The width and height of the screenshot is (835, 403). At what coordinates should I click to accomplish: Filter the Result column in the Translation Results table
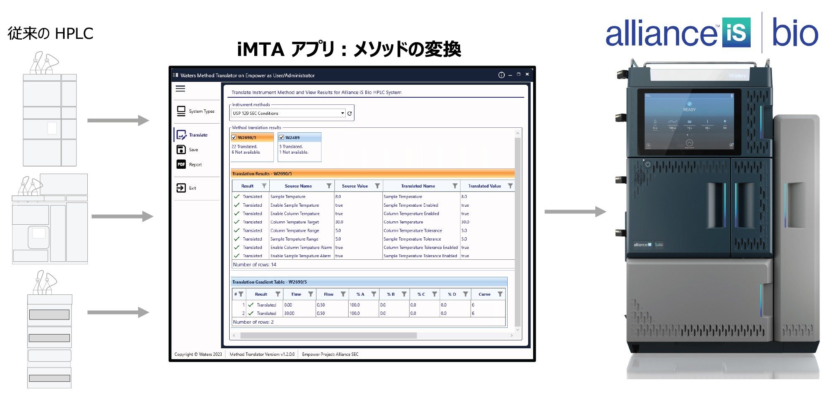pyautogui.click(x=264, y=186)
